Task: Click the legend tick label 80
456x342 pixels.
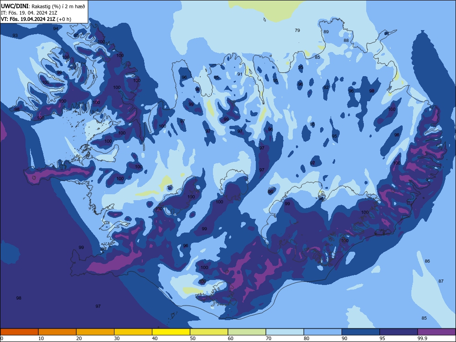Action: pyautogui.click(x=306, y=338)
